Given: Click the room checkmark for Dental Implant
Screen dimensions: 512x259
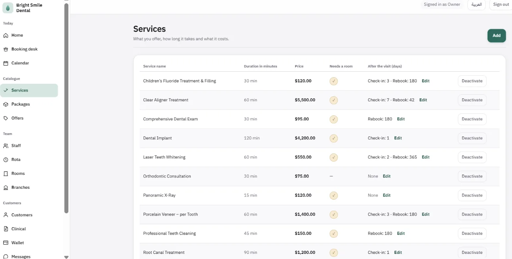Looking at the screenshot, I should click(334, 138).
